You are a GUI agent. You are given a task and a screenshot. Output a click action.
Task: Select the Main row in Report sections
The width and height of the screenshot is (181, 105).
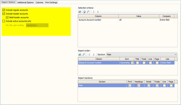tap(102, 85)
